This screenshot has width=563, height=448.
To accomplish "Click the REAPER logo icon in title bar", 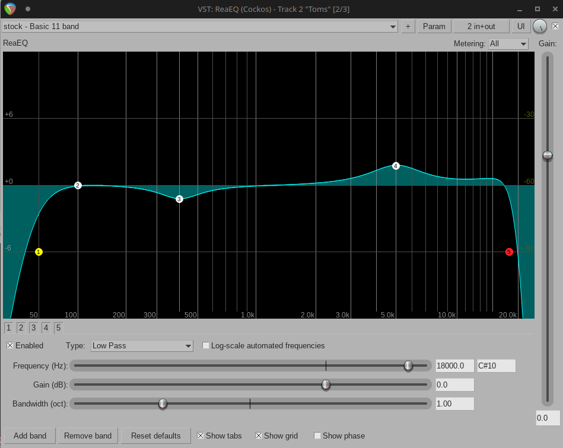I will coord(10,8).
